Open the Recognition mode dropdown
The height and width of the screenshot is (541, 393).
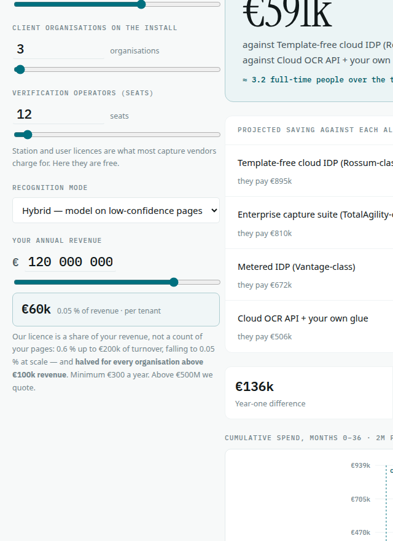click(x=116, y=210)
